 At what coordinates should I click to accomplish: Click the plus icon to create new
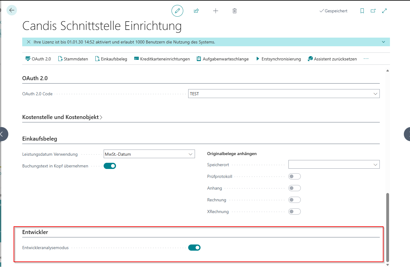(x=216, y=11)
